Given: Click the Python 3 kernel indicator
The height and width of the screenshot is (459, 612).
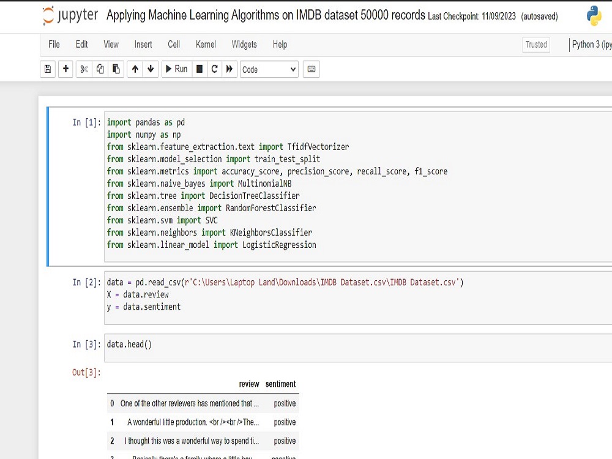Looking at the screenshot, I should [591, 45].
